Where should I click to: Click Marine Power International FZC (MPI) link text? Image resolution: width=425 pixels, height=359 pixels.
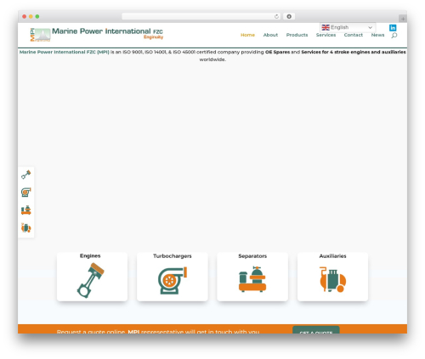pyautogui.click(x=65, y=52)
